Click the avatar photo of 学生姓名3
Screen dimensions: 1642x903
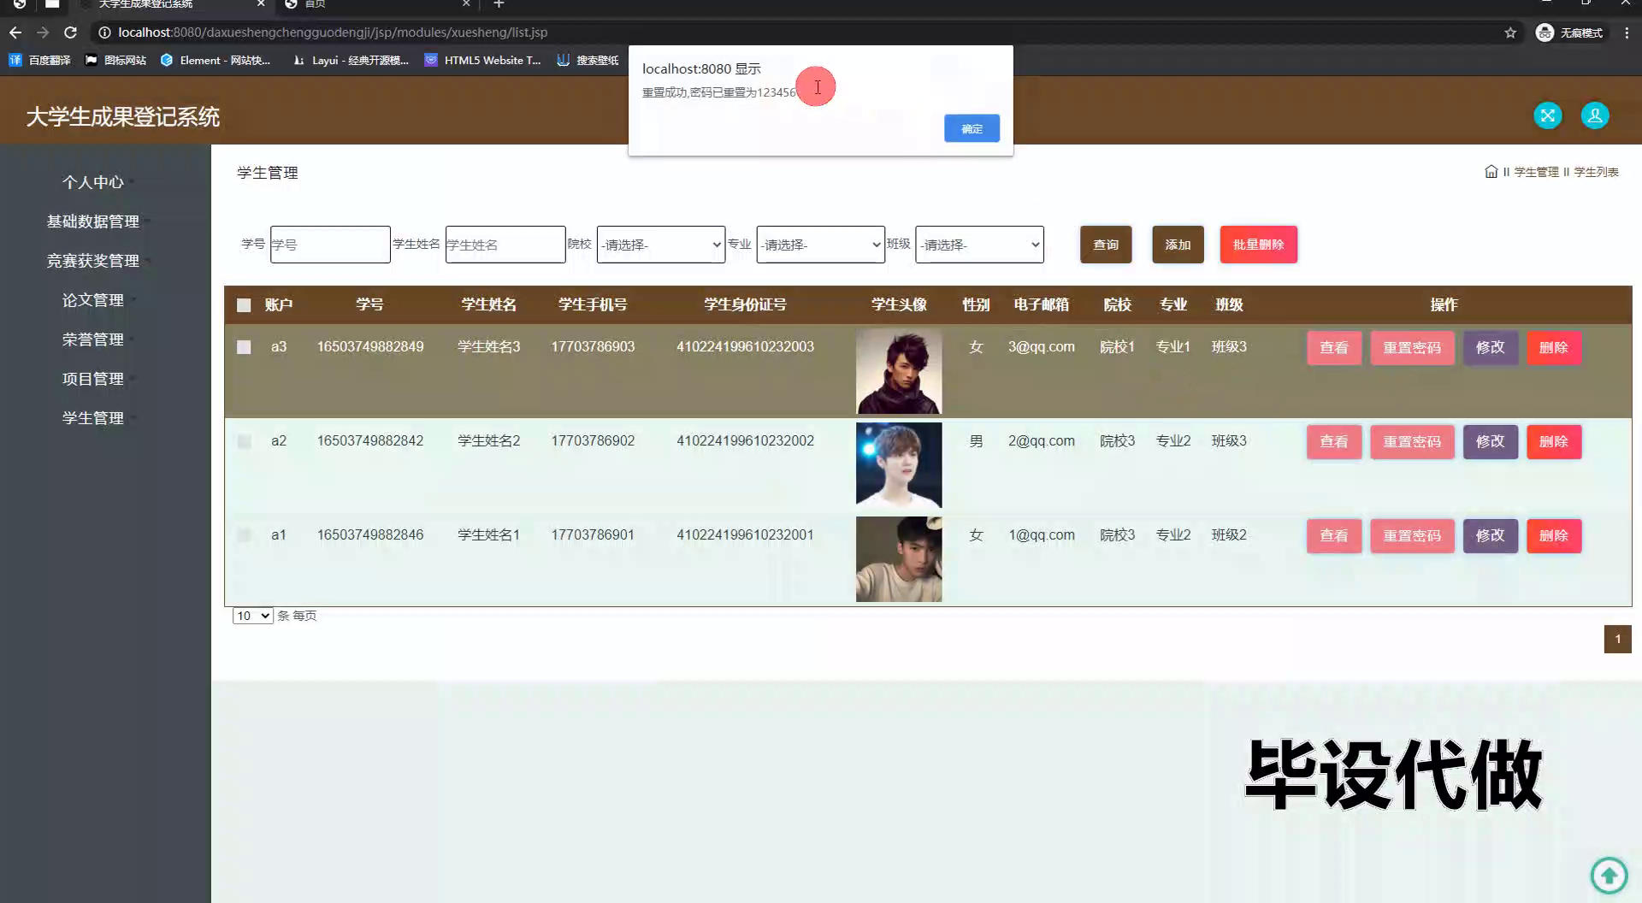click(899, 371)
